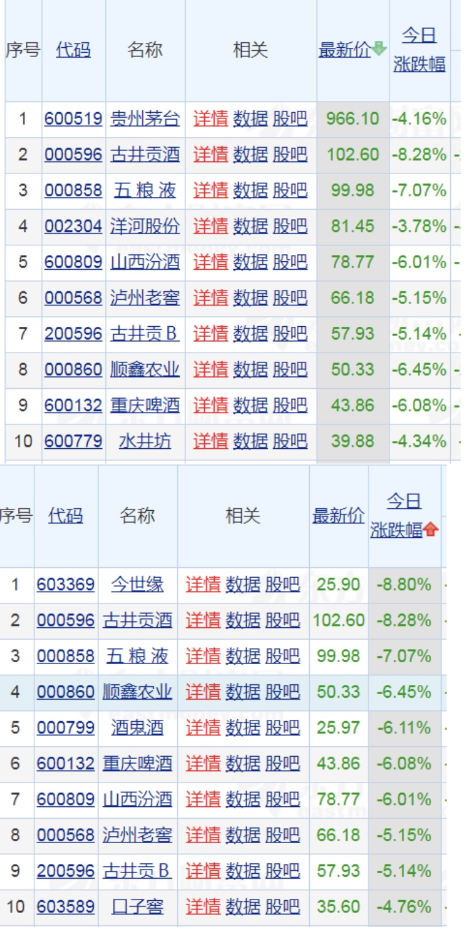Select the price 35.60
This screenshot has width=476, height=929.
[x=339, y=906]
